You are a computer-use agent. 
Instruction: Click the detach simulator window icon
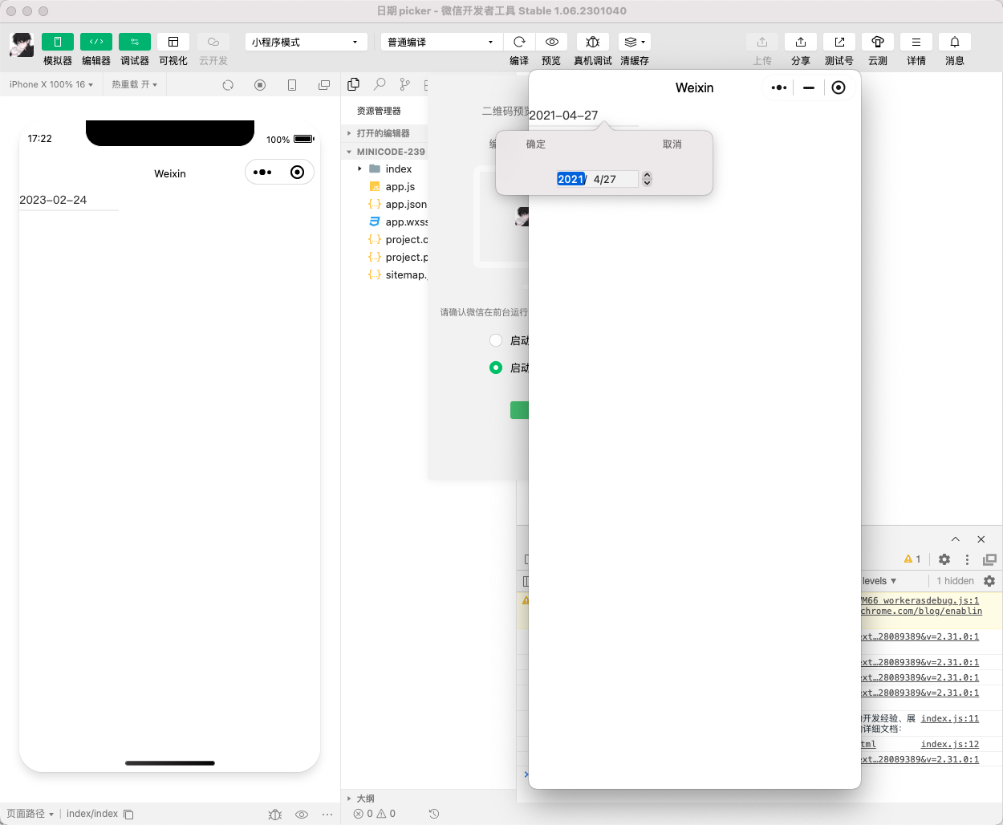pyautogui.click(x=324, y=85)
